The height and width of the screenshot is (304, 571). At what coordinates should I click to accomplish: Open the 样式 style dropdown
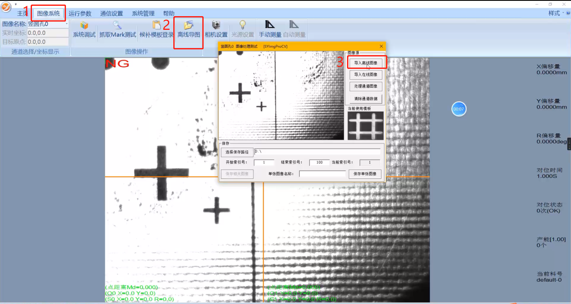click(556, 13)
